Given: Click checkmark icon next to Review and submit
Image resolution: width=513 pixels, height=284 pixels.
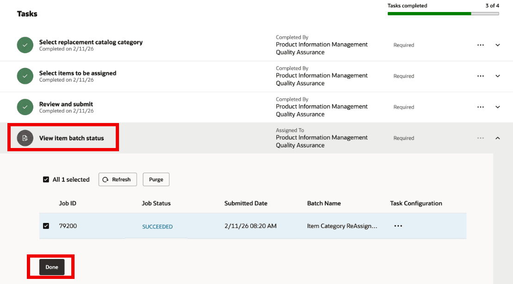Looking at the screenshot, I should (25, 107).
